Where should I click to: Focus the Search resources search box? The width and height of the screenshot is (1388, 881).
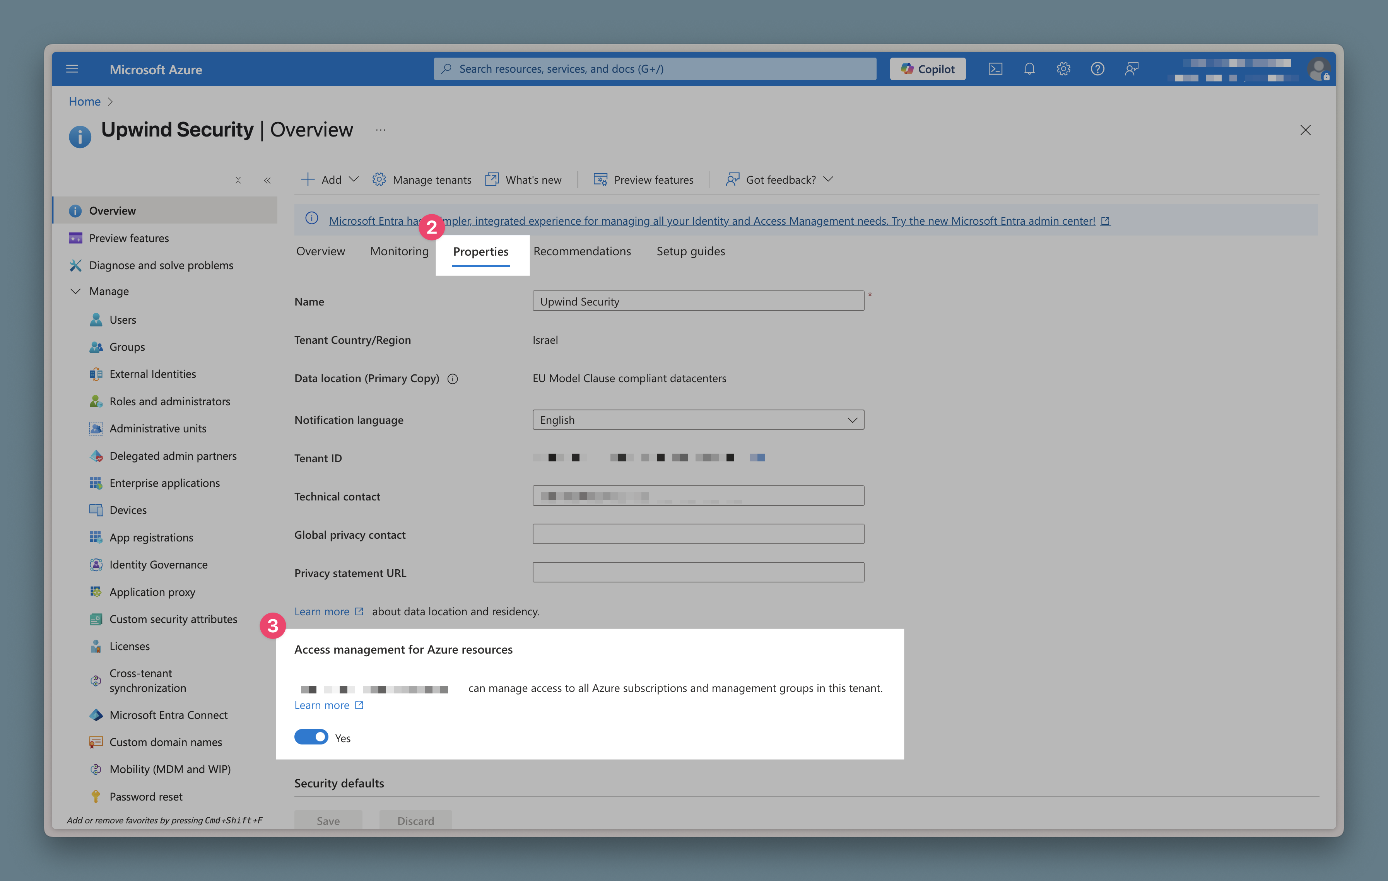[x=655, y=69]
